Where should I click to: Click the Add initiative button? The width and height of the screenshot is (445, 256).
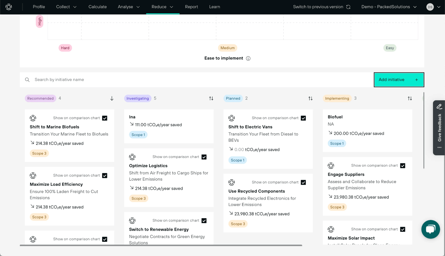399,80
